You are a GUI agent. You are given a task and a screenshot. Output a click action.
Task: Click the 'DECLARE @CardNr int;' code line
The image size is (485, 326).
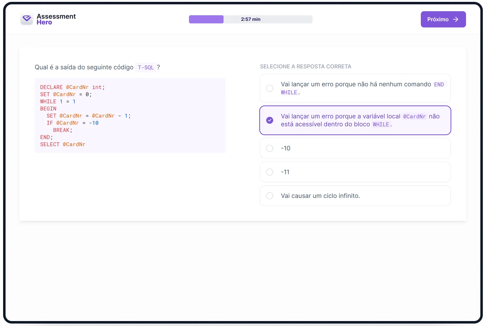72,87
